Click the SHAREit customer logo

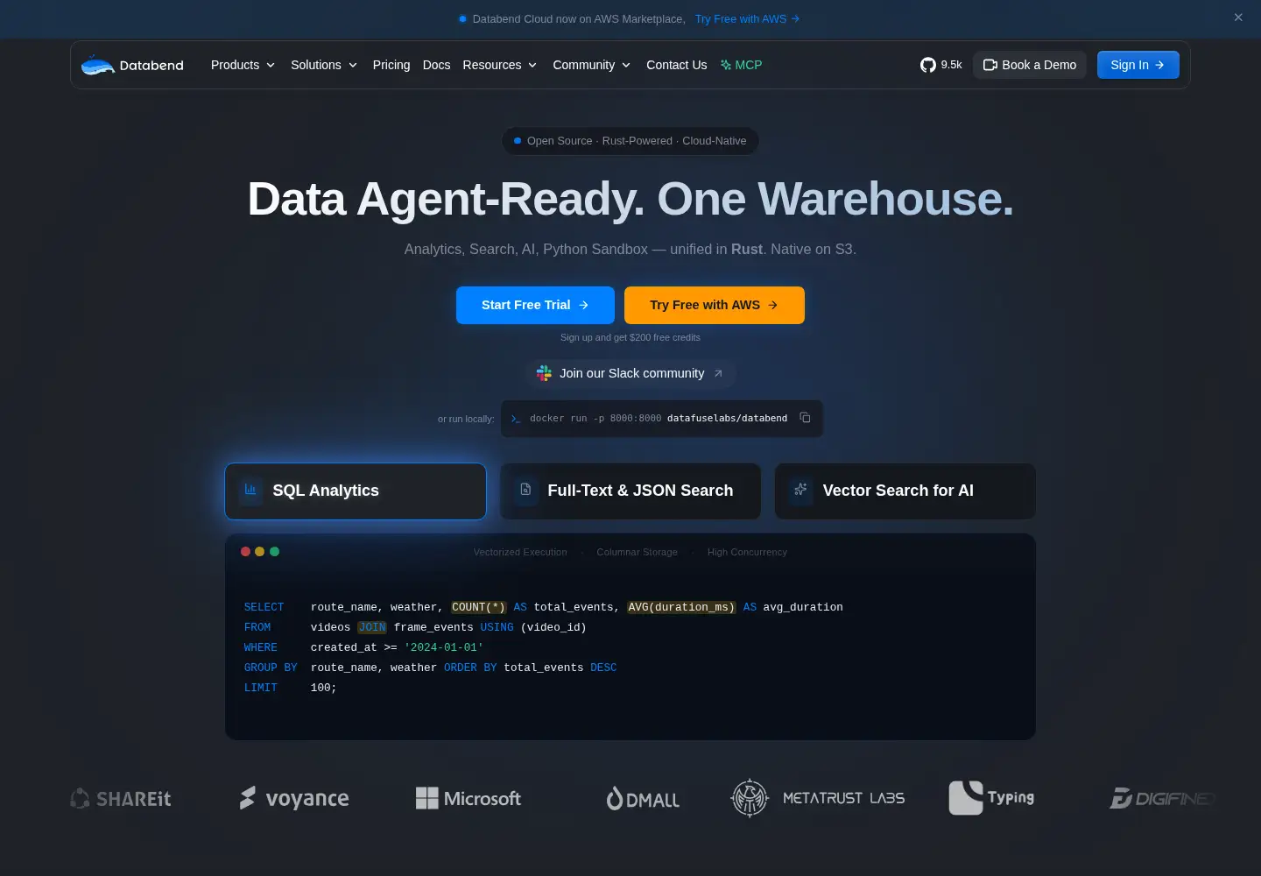121,798
